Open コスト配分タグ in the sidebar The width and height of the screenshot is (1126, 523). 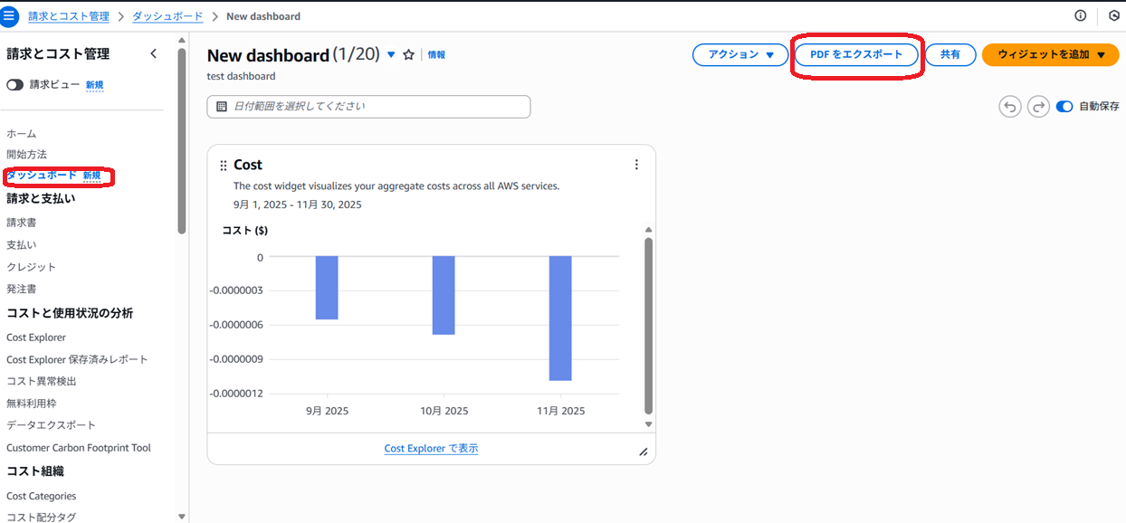pyautogui.click(x=42, y=518)
